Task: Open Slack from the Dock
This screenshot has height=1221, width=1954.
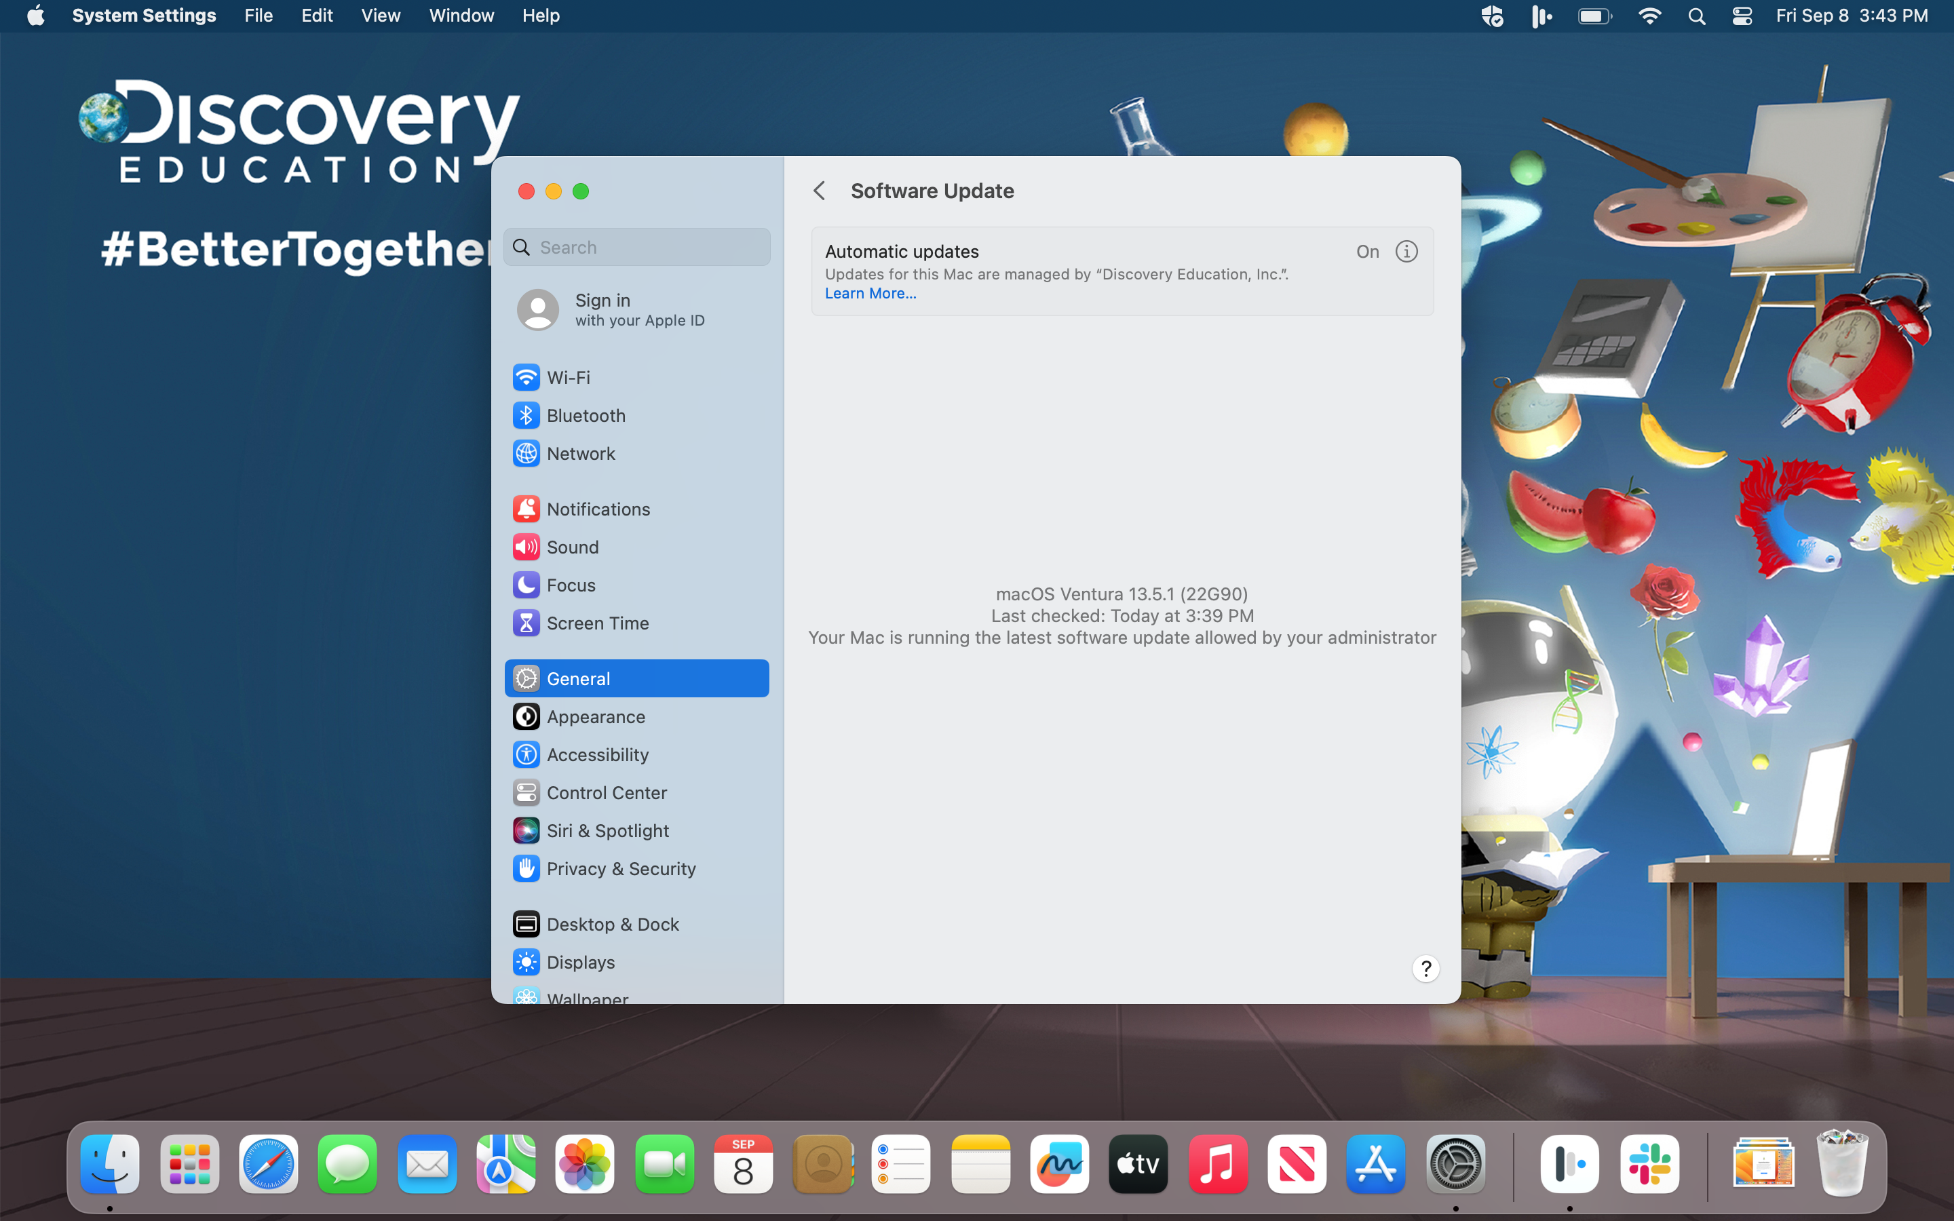Action: tap(1649, 1163)
